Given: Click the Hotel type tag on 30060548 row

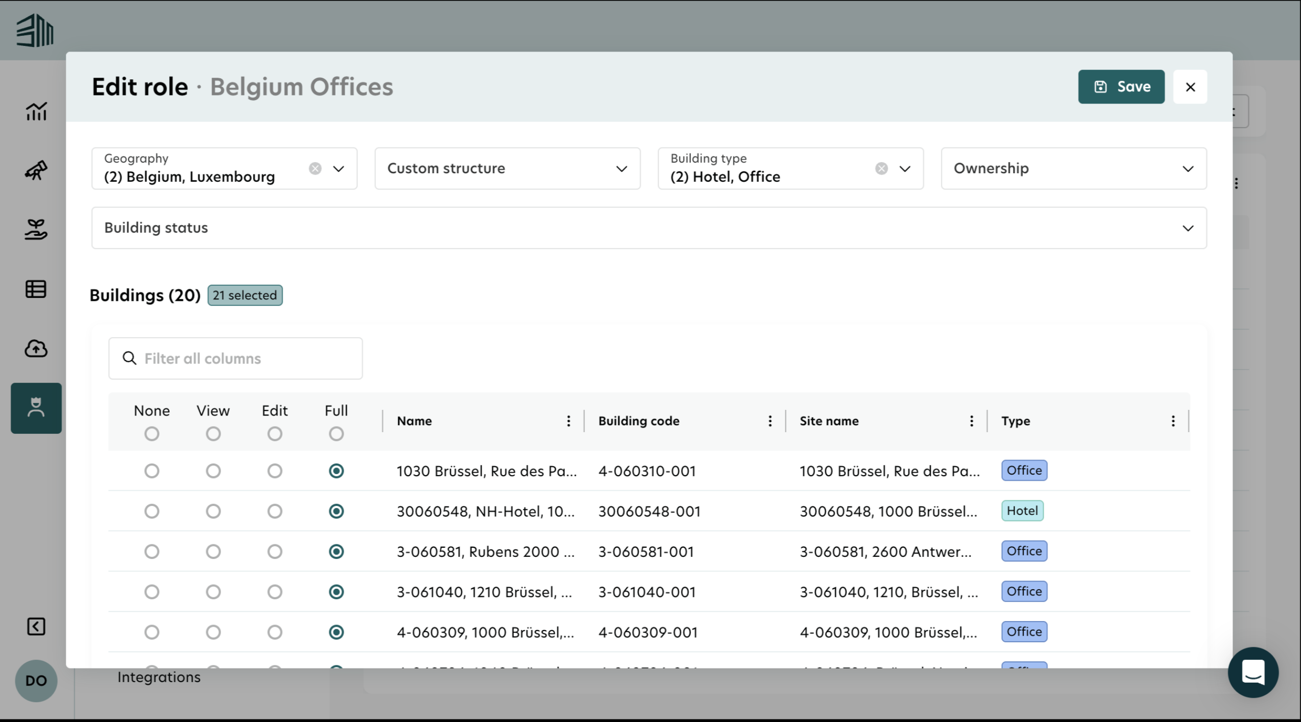Looking at the screenshot, I should pyautogui.click(x=1022, y=511).
